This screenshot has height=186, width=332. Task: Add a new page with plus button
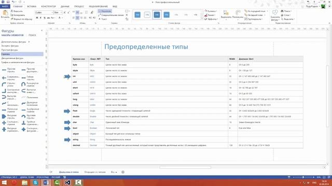123,172
